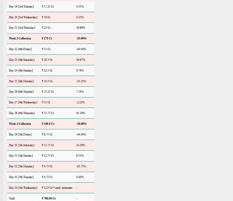233x201 pixels.
Task: Click Day 22 [4th Friday] label
Action: 20,49
